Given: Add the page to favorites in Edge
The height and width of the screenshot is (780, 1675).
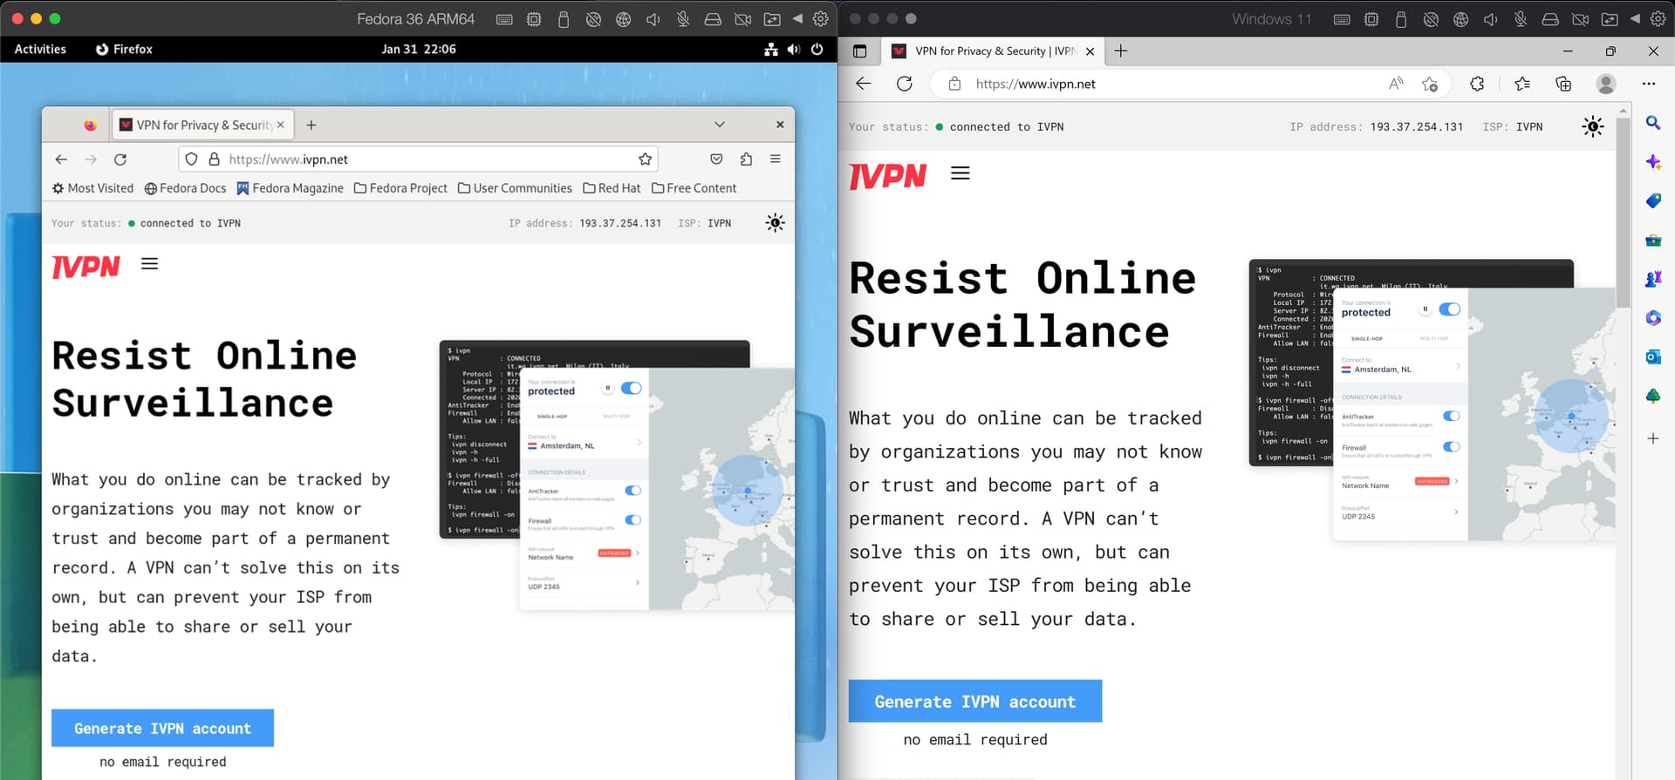Looking at the screenshot, I should (x=1429, y=84).
